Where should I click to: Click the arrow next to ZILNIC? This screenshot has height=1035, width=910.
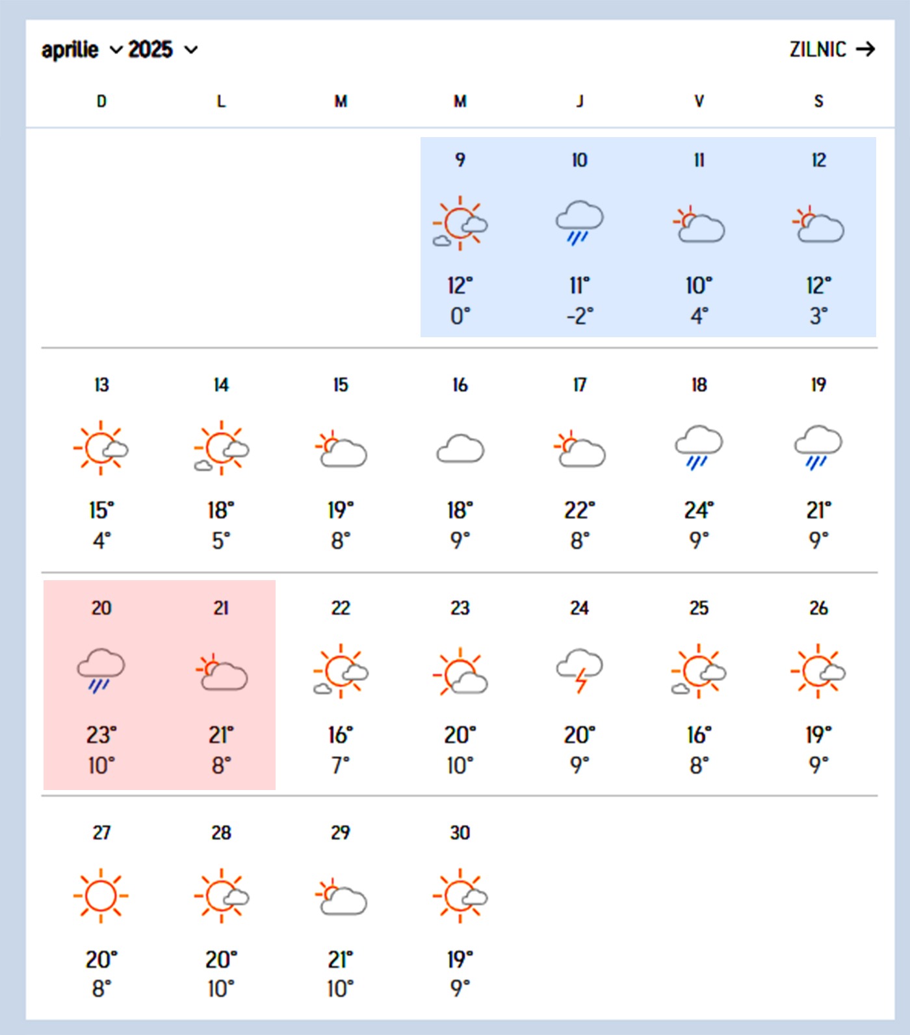[x=865, y=49]
